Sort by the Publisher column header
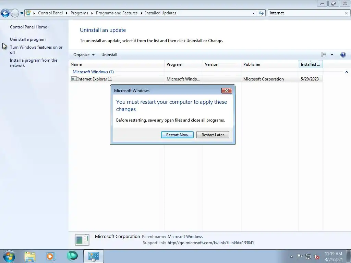Image resolution: width=351 pixels, height=263 pixels. click(x=270, y=64)
